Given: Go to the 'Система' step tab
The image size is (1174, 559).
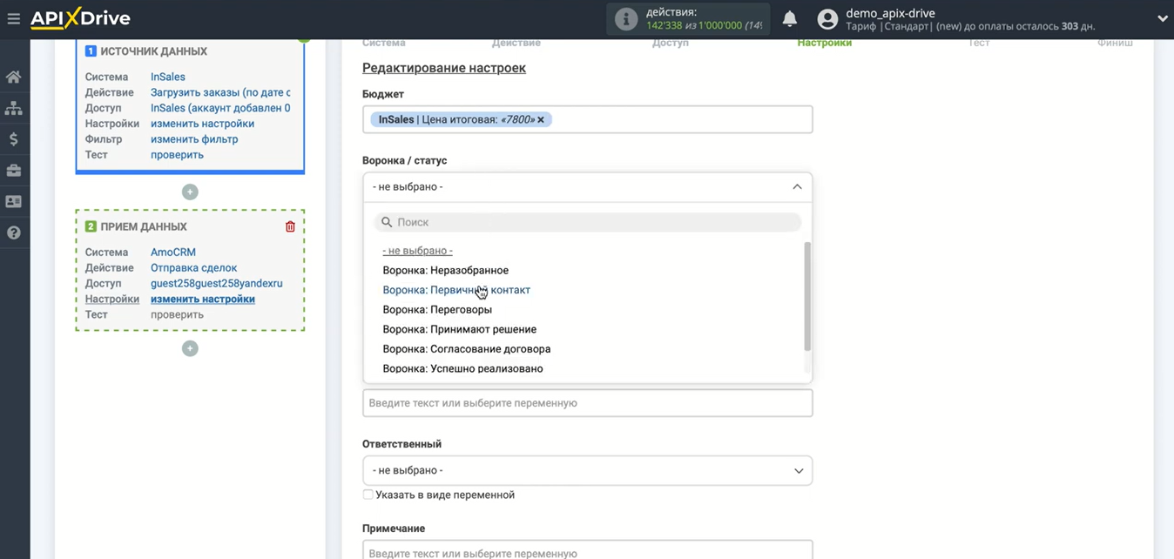Looking at the screenshot, I should pyautogui.click(x=384, y=43).
